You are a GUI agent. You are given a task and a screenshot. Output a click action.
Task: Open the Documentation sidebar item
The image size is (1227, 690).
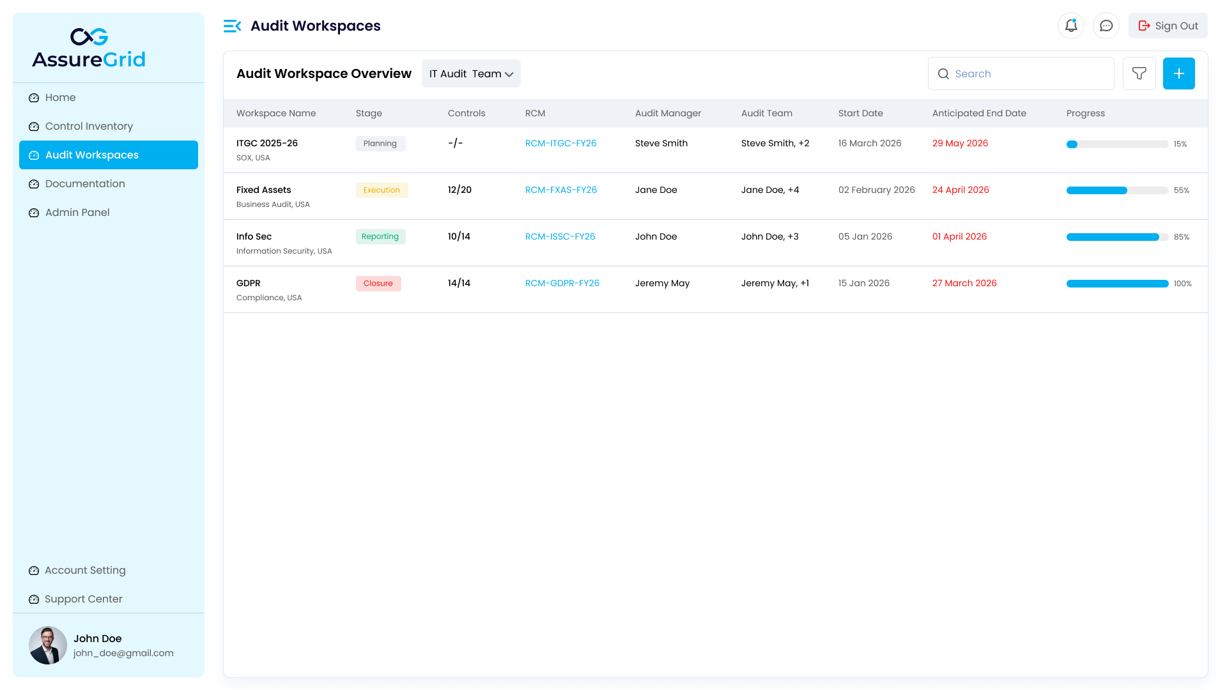pos(85,183)
